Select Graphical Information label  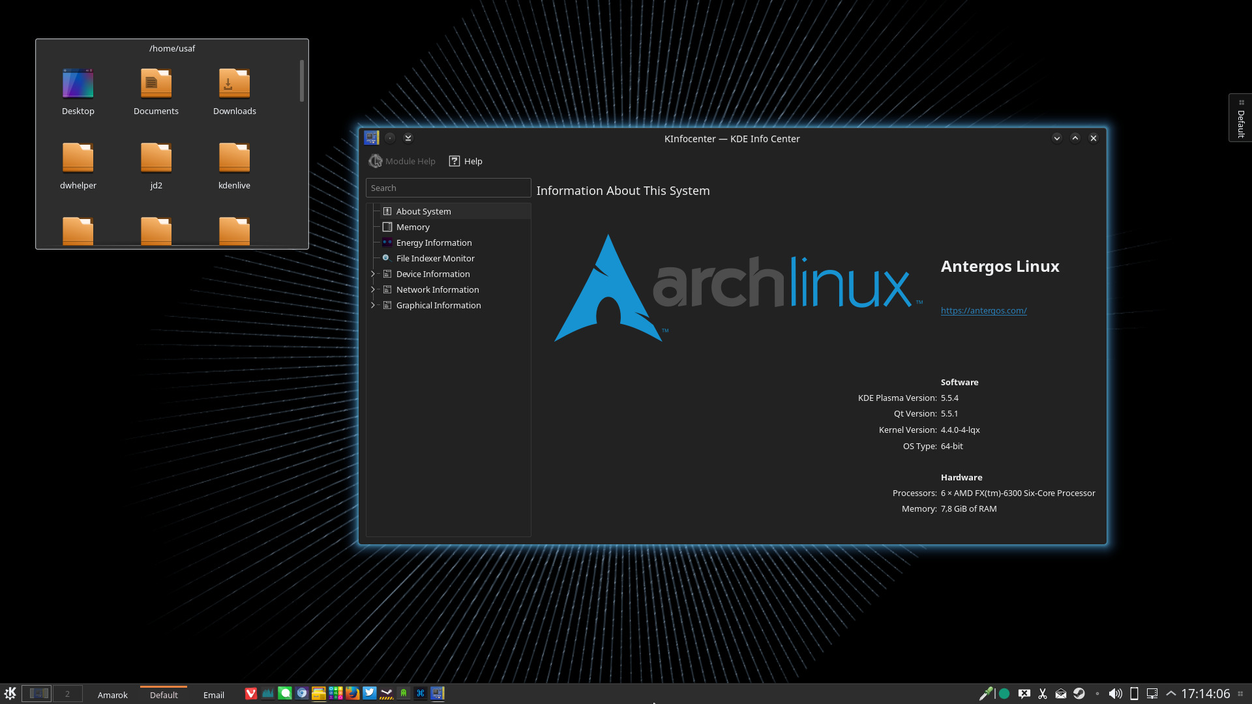tap(438, 305)
